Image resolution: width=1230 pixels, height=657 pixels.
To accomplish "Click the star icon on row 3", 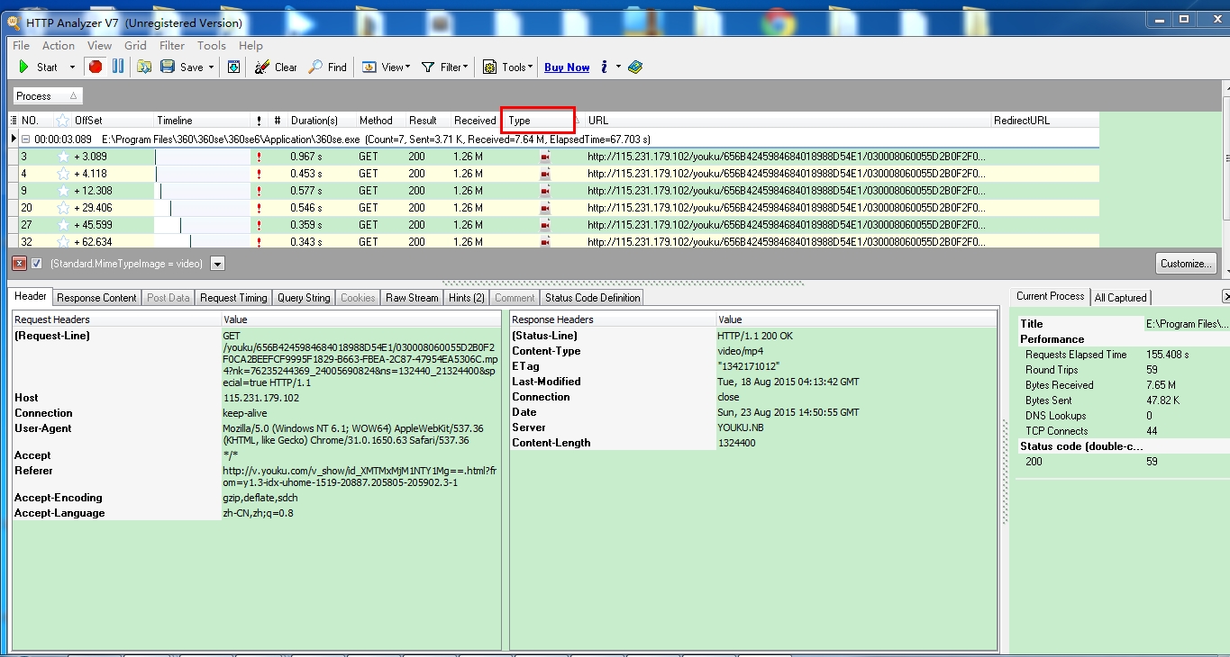I will [x=63, y=157].
